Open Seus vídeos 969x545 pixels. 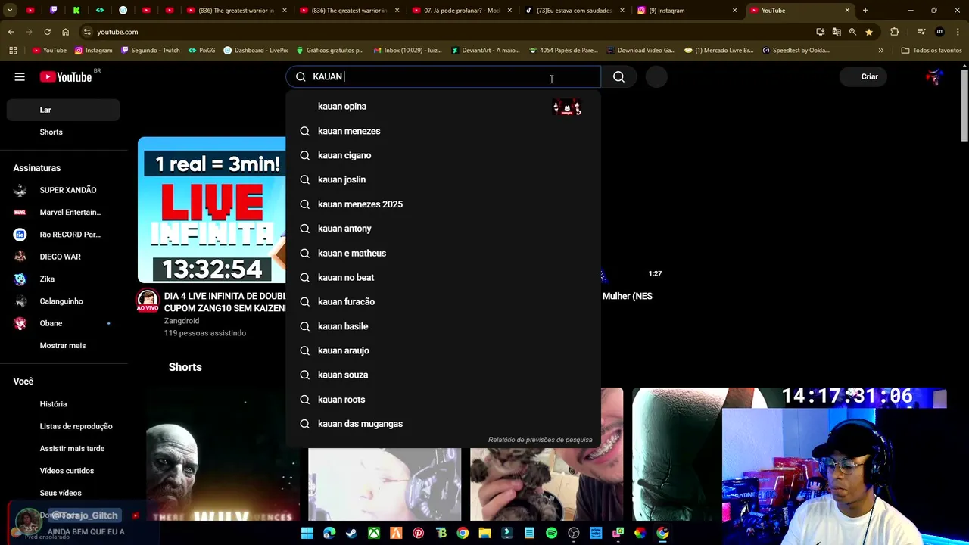point(63,493)
